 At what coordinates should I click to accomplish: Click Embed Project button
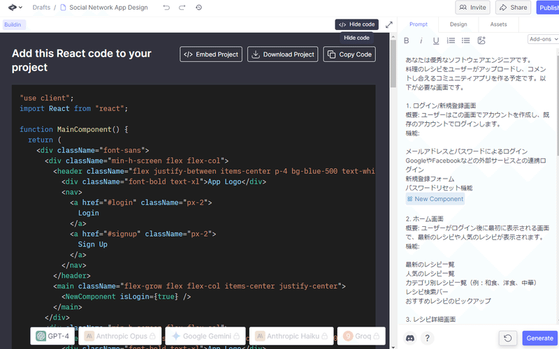click(211, 54)
